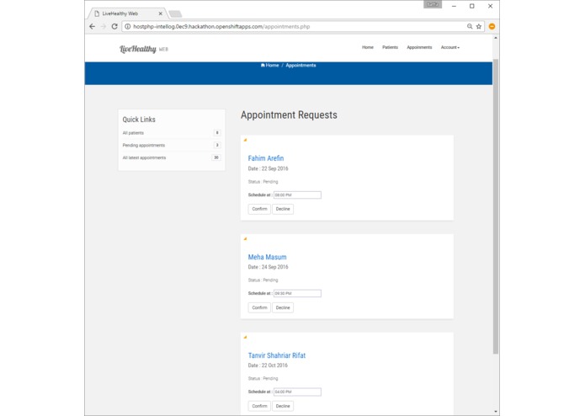Open patient Fahim Arefin's profile link
This screenshot has width=585, height=416.
point(266,158)
